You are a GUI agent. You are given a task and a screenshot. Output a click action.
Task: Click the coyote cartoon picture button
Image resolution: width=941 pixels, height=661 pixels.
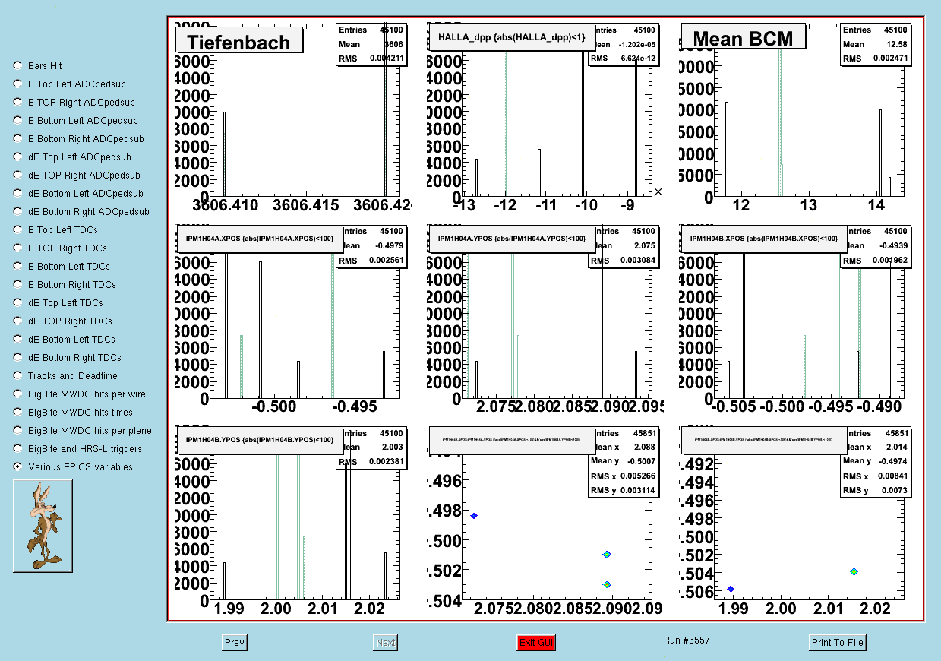coord(43,526)
